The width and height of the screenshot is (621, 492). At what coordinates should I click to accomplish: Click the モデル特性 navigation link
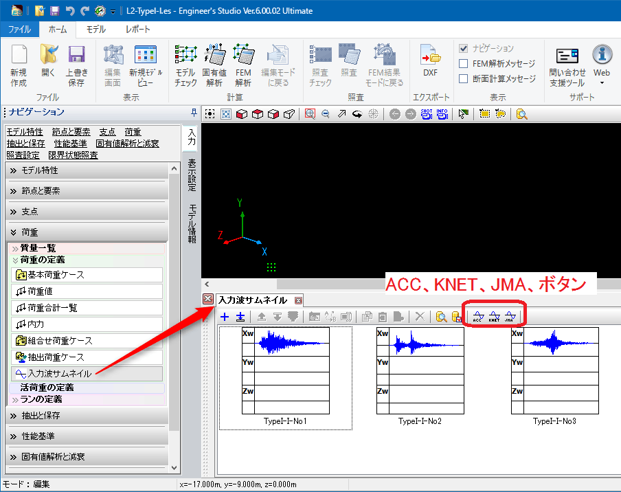coord(25,132)
